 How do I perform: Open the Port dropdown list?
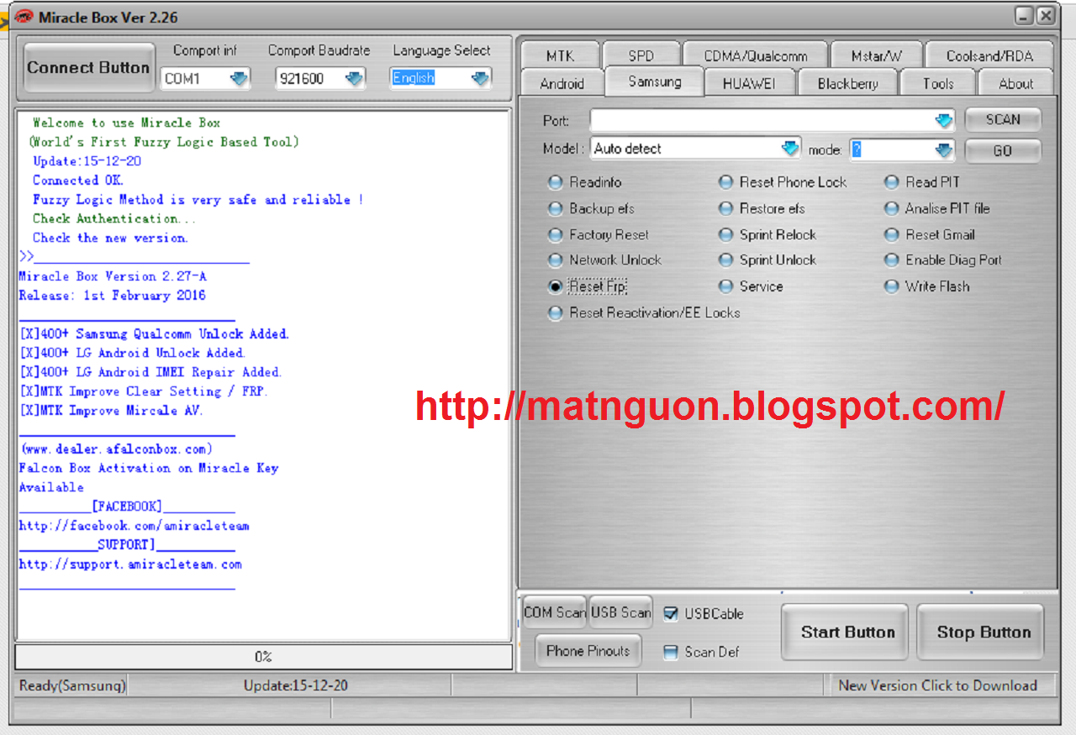(x=944, y=120)
